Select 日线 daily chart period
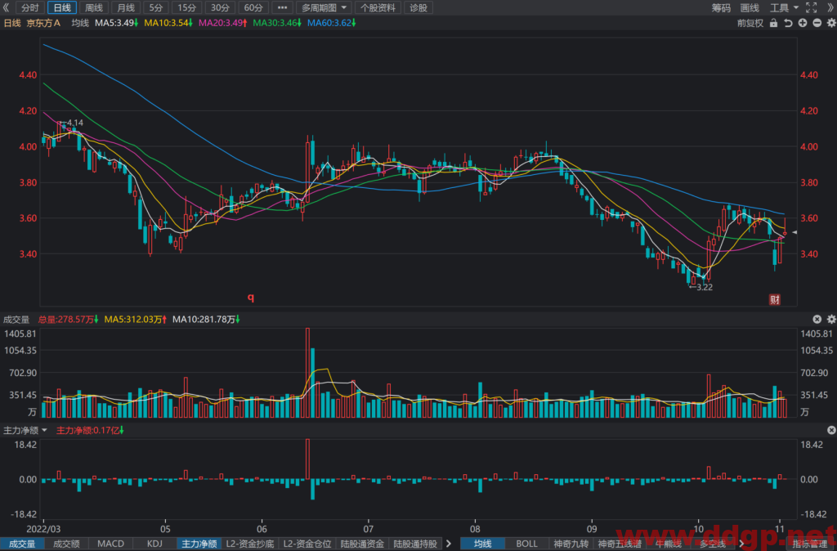Screen dimensions: 837x551 pyautogui.click(x=62, y=7)
